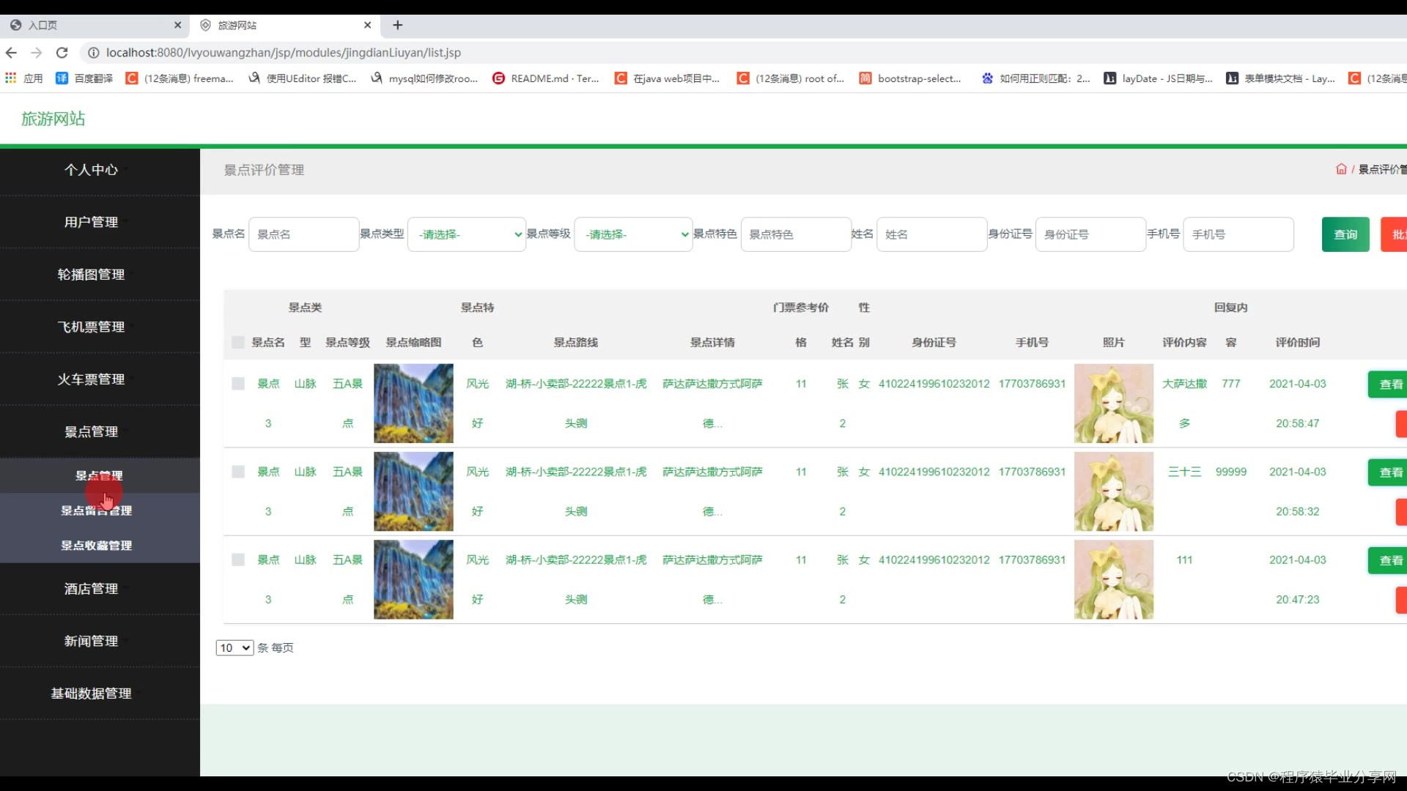Close the 入口页 tab

(177, 25)
